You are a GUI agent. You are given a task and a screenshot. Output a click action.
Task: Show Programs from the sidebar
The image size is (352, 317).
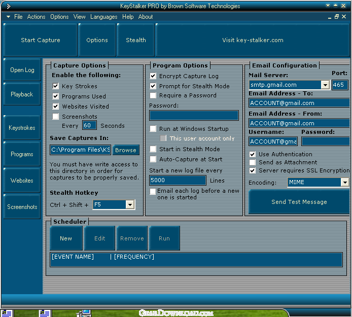[x=22, y=154]
